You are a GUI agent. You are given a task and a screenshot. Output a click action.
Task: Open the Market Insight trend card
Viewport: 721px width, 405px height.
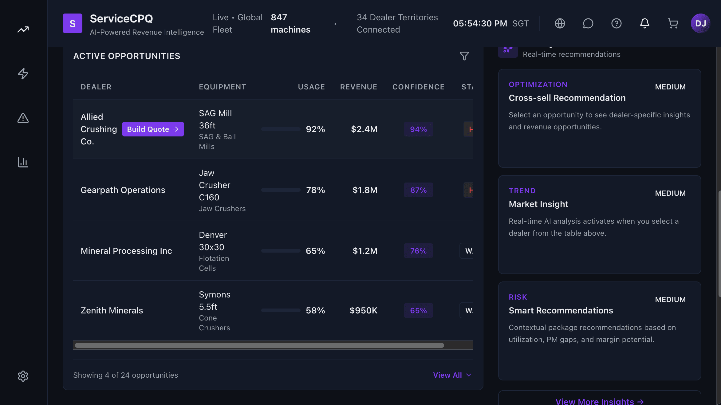click(x=599, y=225)
